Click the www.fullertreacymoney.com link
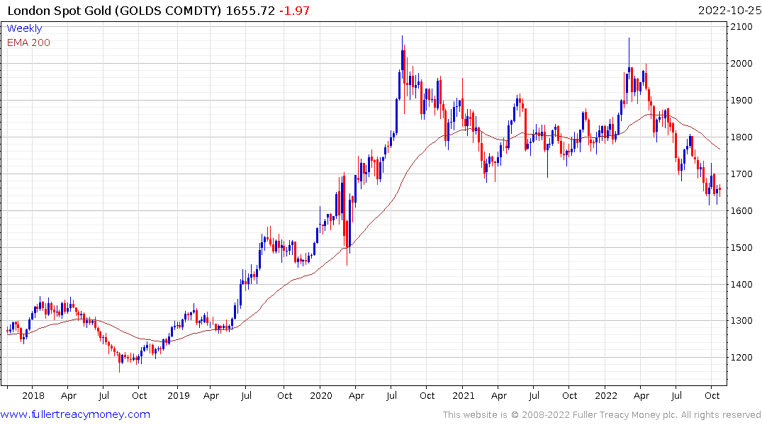Viewport: 762px width, 425px height. point(75,414)
